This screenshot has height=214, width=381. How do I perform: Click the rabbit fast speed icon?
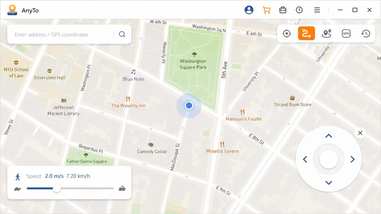pyautogui.click(x=122, y=189)
